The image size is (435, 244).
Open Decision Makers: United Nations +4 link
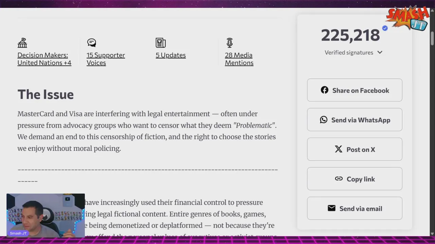click(x=45, y=59)
